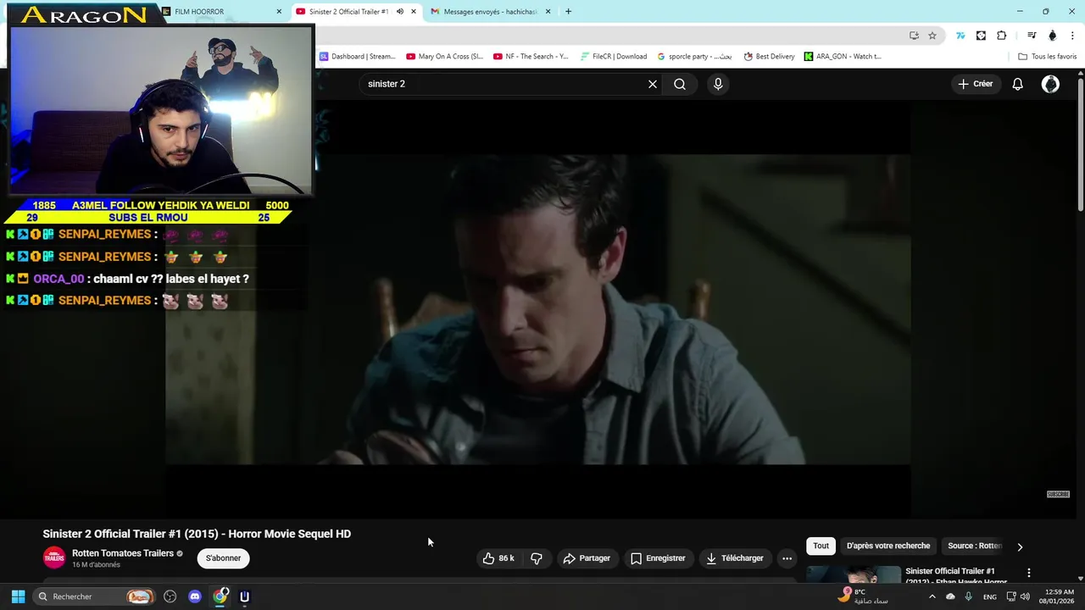Screen dimensions: 1085x610
Task: Click the Télécharger download button
Action: 734,558
